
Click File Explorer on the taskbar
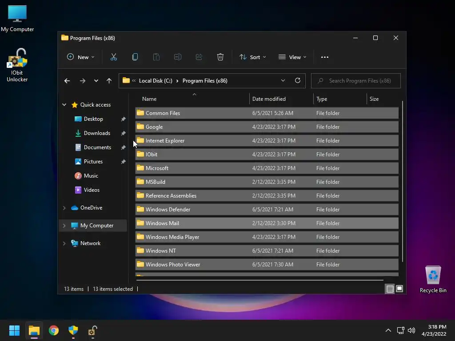pyautogui.click(x=34, y=330)
